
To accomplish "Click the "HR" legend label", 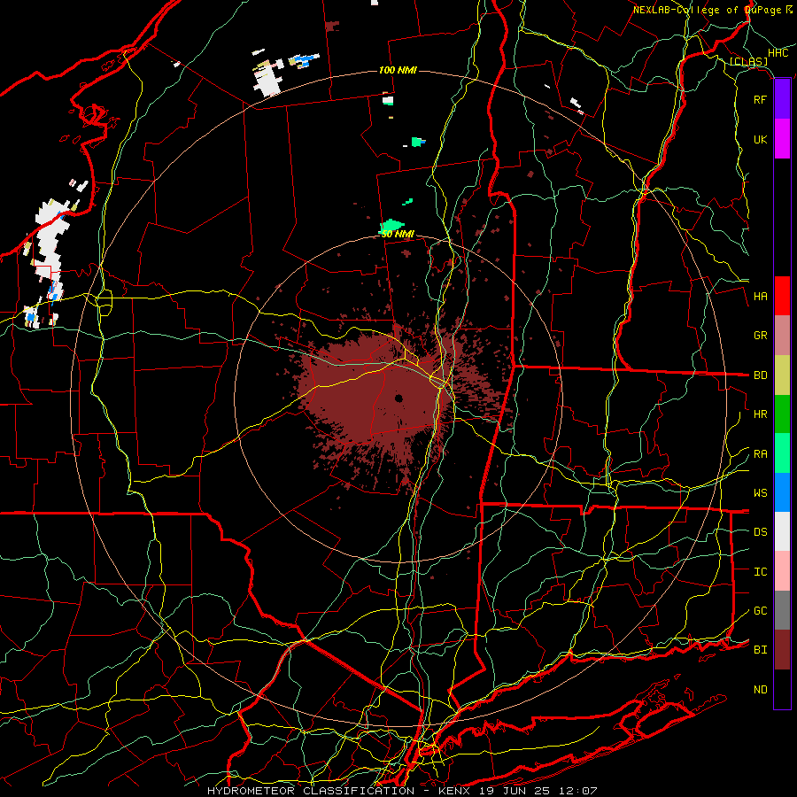I will click(x=760, y=414).
